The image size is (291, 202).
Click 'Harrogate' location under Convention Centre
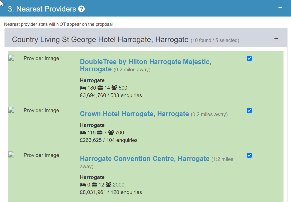(92, 177)
